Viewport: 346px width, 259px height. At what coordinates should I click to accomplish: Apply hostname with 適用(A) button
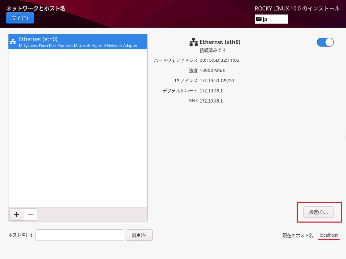click(139, 235)
